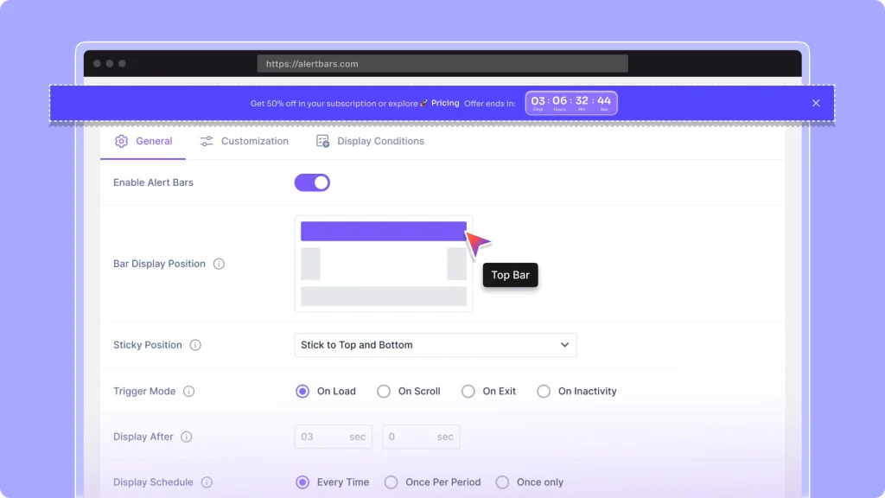Screen dimensions: 885x498
Task: Toggle the Enable Alert Bars switch
Action: 312,182
